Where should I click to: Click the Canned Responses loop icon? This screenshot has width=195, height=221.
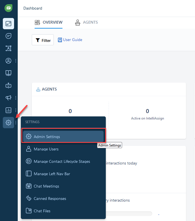[29, 198]
